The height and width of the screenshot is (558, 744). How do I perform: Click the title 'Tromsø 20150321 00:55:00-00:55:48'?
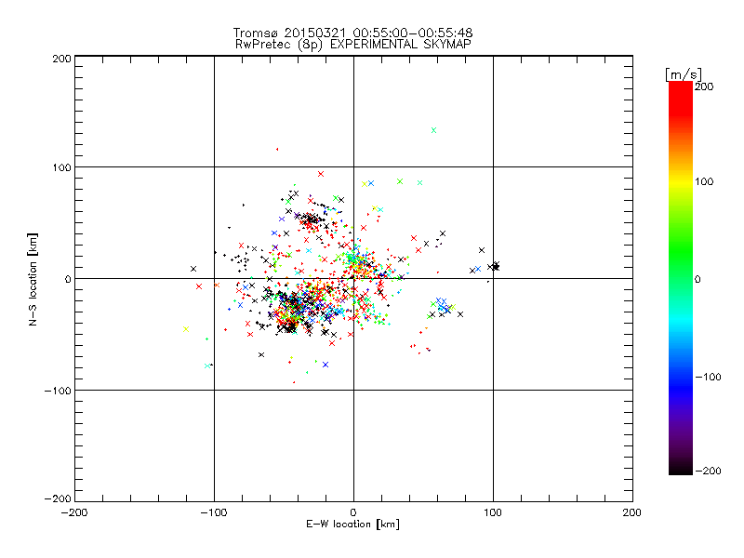pos(352,33)
